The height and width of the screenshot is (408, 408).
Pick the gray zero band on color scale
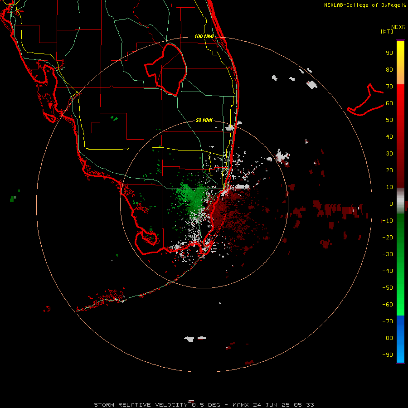coord(400,201)
